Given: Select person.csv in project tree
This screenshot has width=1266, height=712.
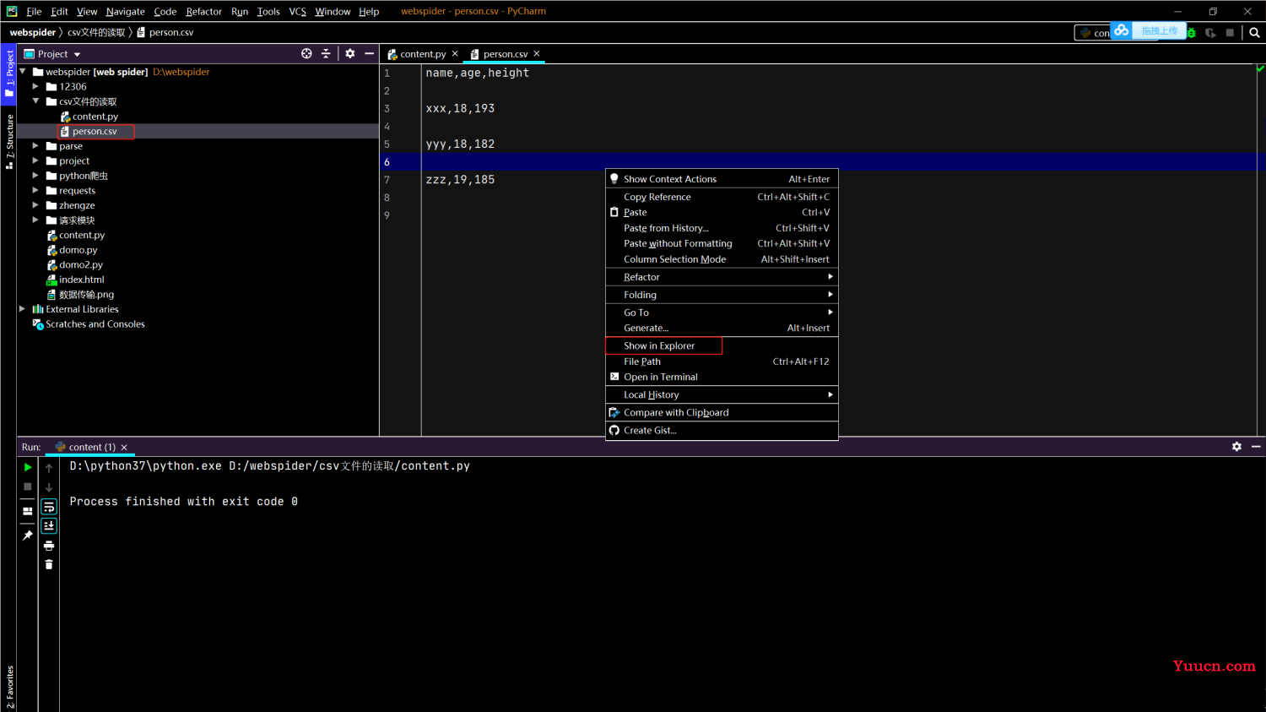Looking at the screenshot, I should [x=95, y=132].
